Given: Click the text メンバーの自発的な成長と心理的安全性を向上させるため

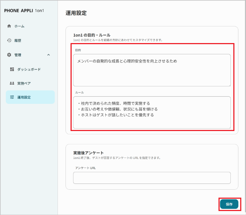Looking at the screenshot, I should coord(127,61).
